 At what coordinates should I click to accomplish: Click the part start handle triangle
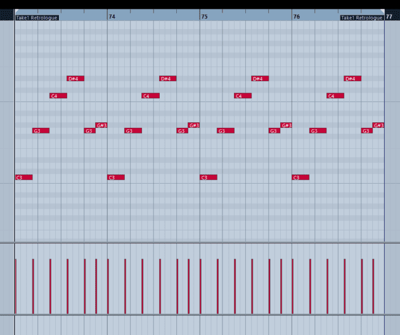click(x=16, y=11)
